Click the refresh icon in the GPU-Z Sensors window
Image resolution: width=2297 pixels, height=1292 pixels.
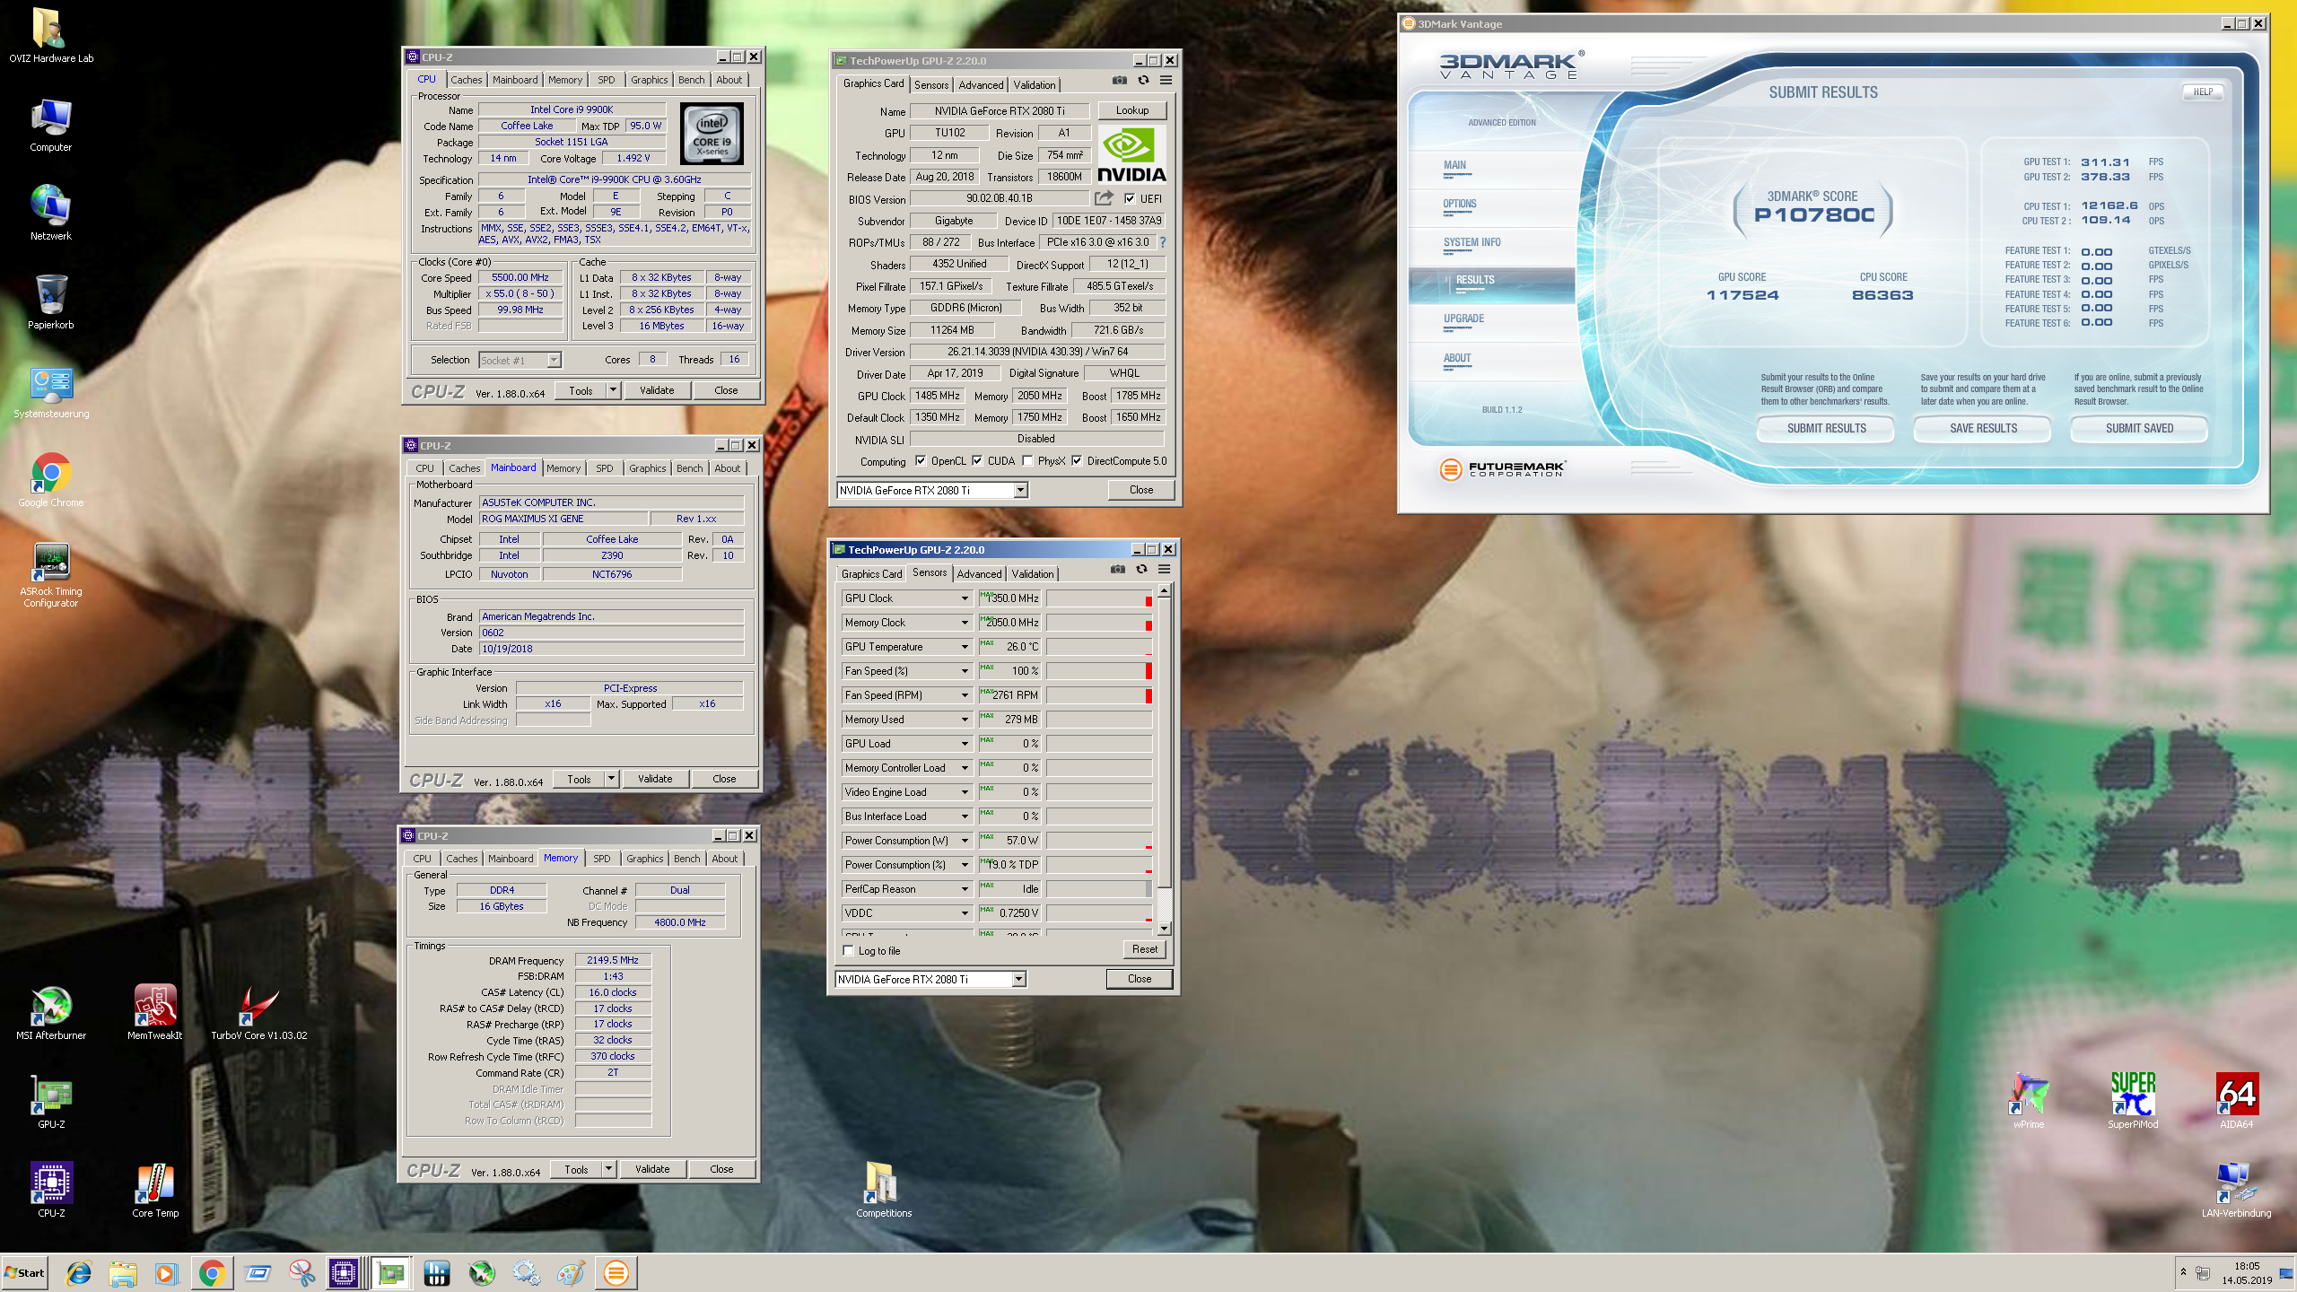coord(1141,569)
